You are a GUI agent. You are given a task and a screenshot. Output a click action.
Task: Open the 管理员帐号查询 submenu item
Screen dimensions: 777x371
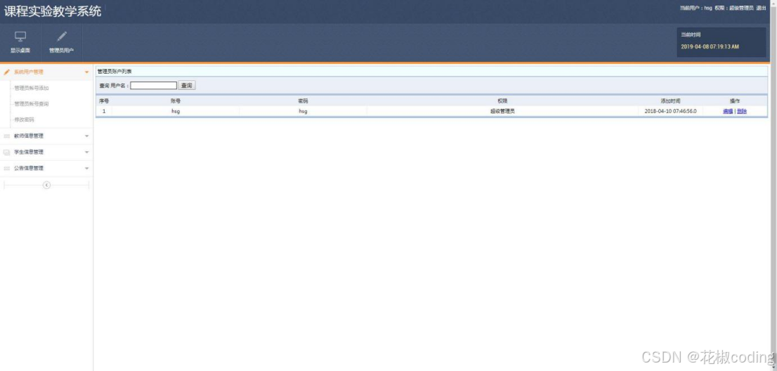[x=32, y=104]
